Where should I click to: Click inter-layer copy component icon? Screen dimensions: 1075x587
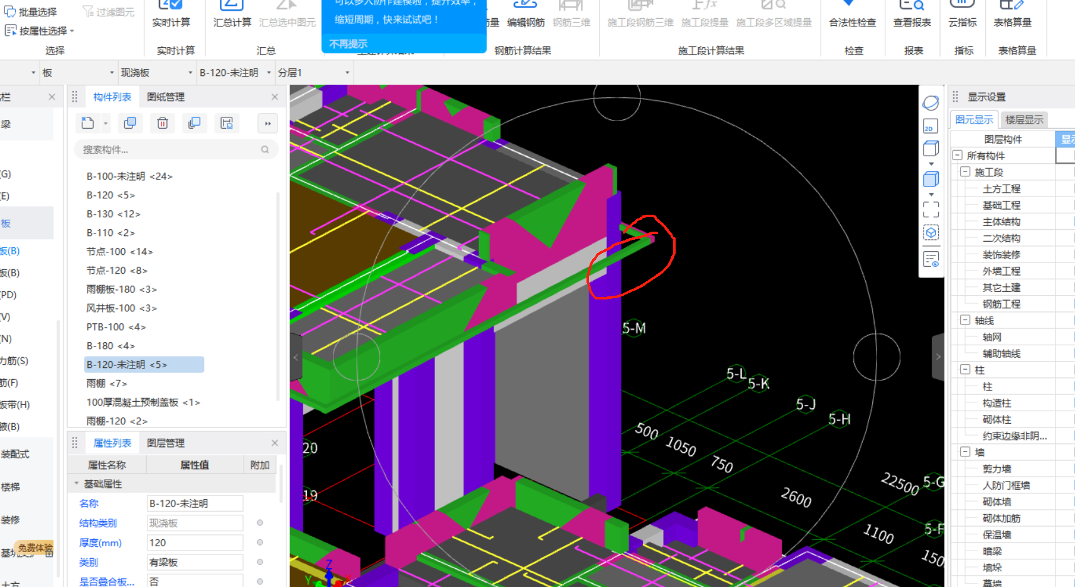(195, 123)
